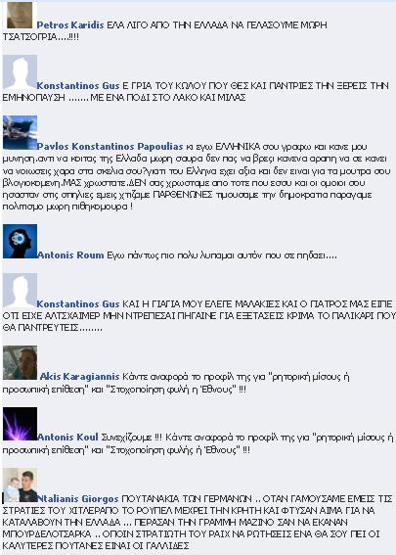The height and width of the screenshot is (555, 396).
Task: Open Ntalianis Giorgos profile photo
Action: click(x=20, y=485)
